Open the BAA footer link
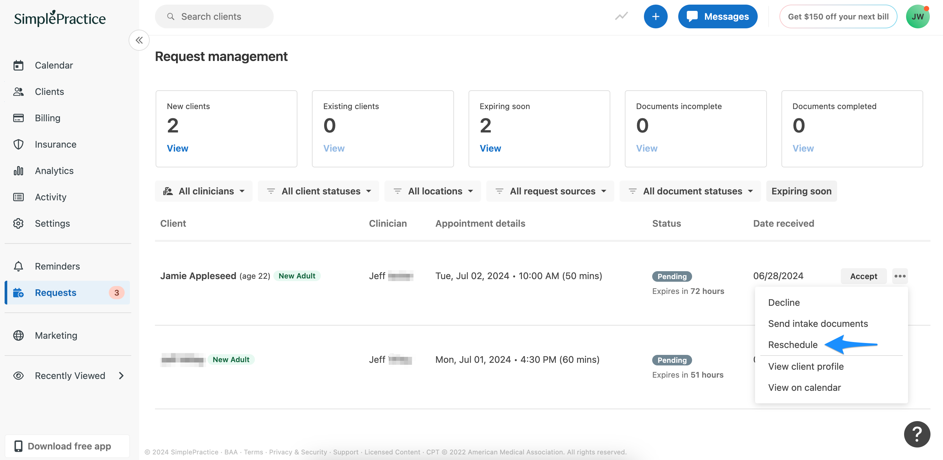This screenshot has height=460, width=943. point(231,452)
